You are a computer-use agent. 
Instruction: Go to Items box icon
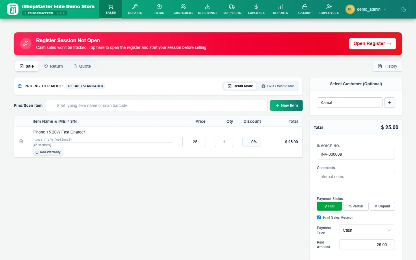pos(159,7)
